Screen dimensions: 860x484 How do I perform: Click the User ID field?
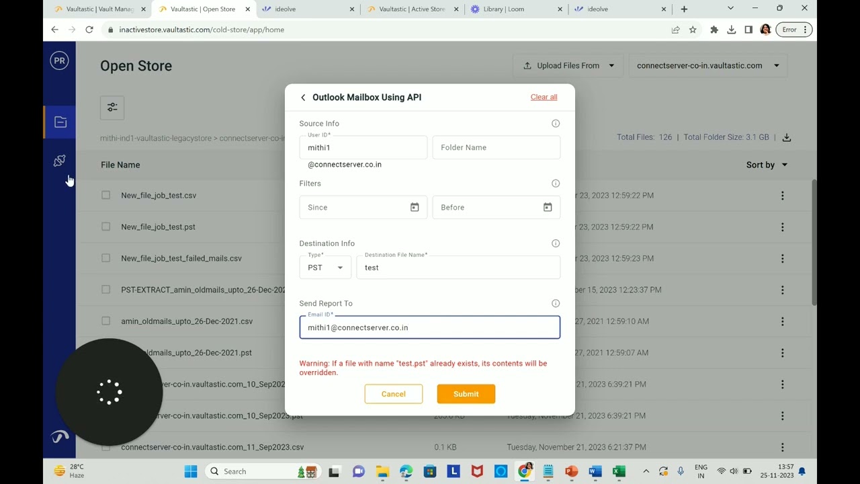coord(363,147)
